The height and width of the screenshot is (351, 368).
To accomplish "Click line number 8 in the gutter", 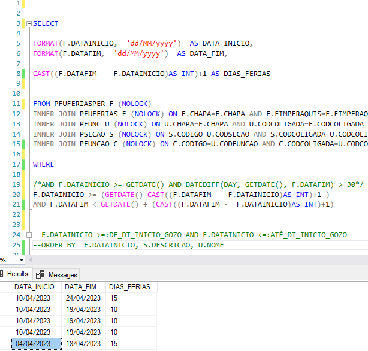I will pyautogui.click(x=19, y=74).
